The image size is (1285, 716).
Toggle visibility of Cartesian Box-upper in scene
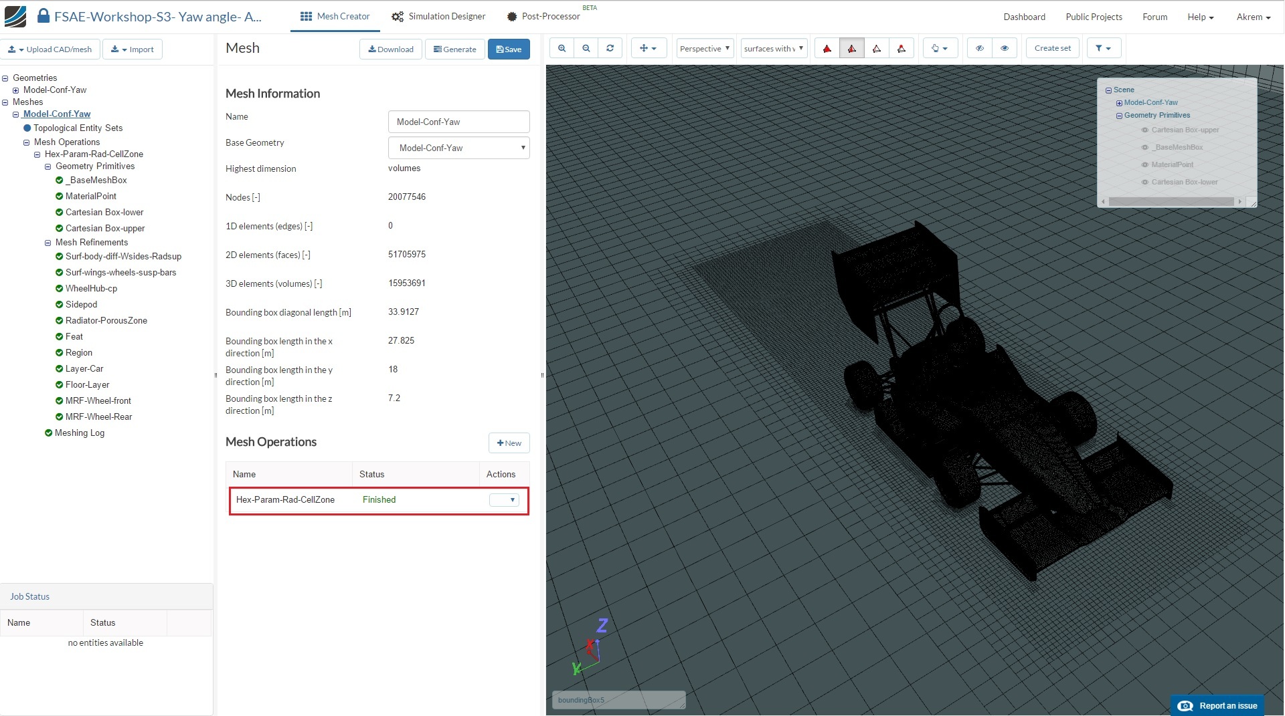(x=1144, y=130)
